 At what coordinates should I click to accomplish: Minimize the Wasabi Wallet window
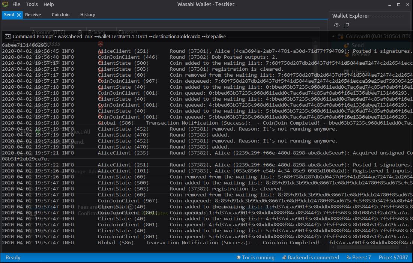pyautogui.click(x=390, y=4)
